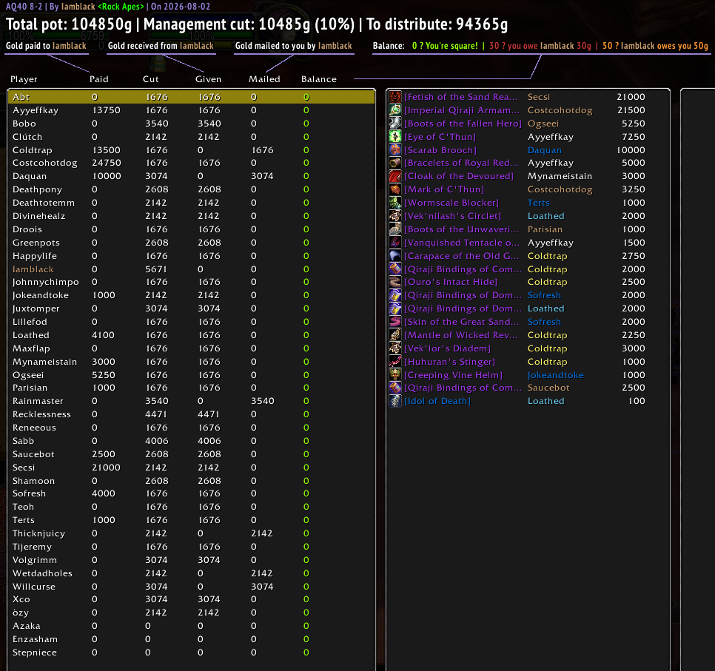Click 'Gold received from Iamblack' legend label
The width and height of the screenshot is (715, 671).
pyautogui.click(x=161, y=46)
